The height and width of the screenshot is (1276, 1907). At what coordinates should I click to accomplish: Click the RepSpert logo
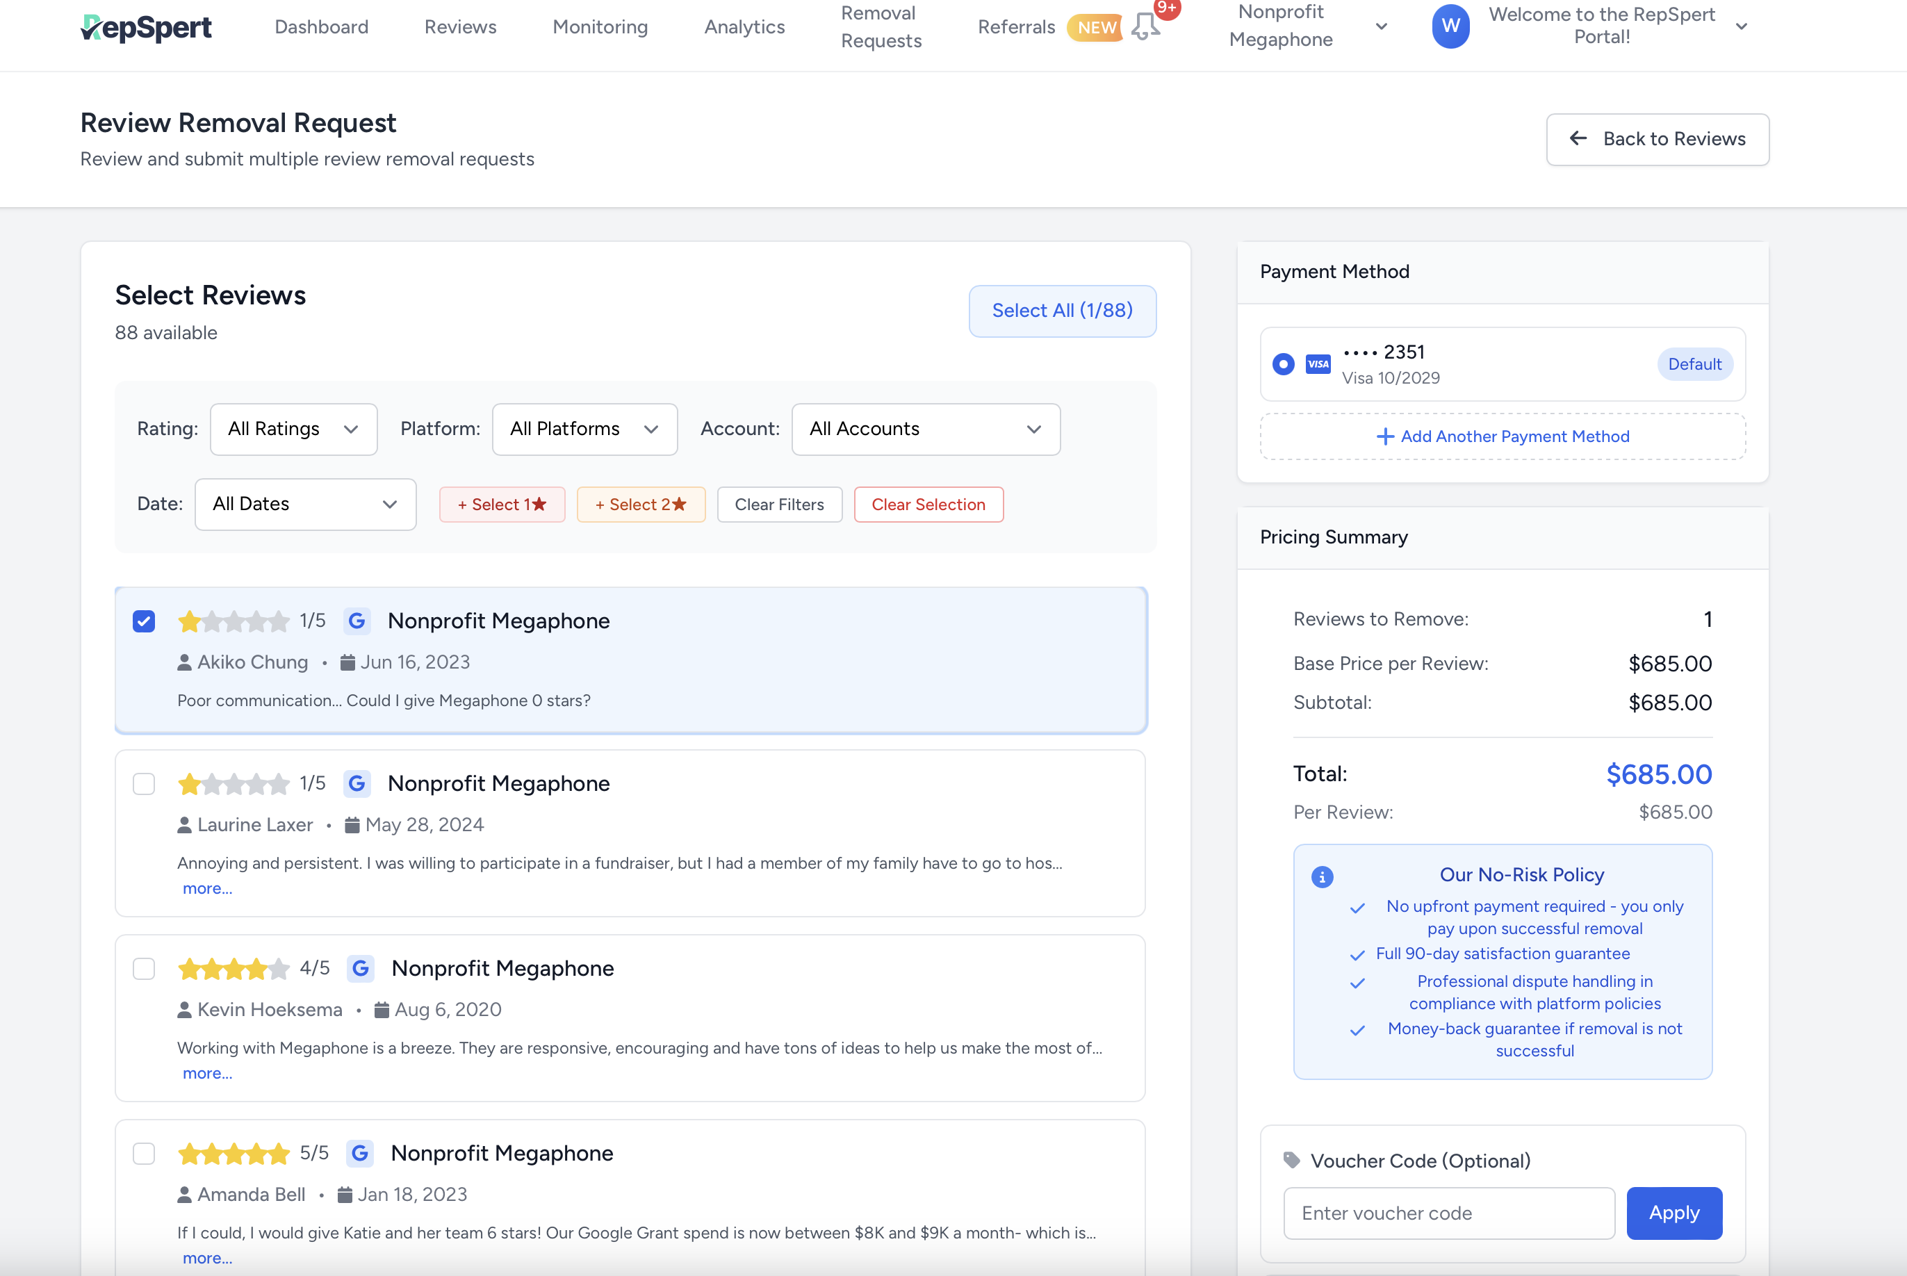[147, 28]
